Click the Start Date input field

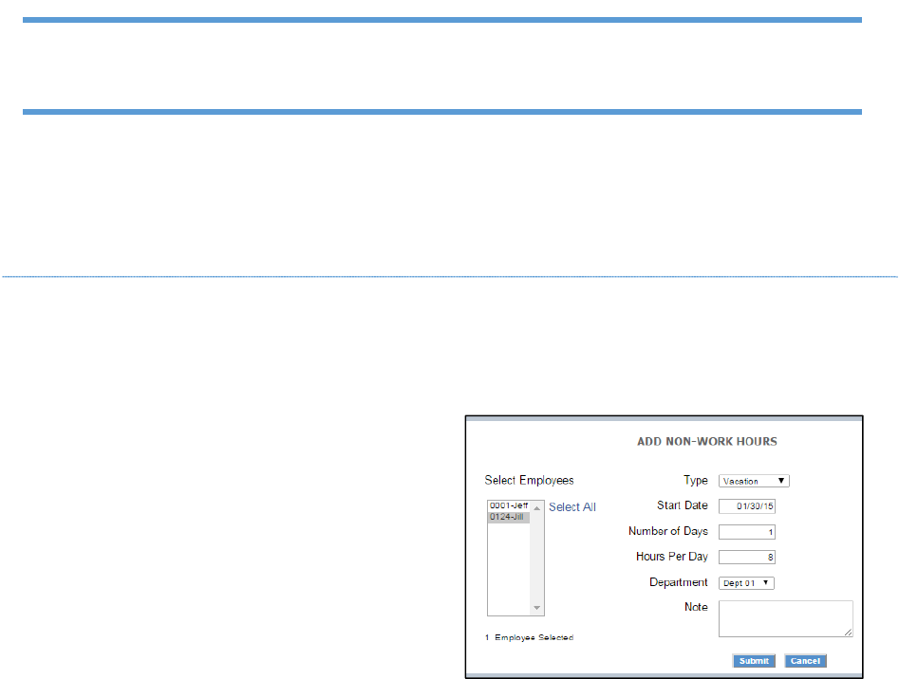click(x=747, y=506)
